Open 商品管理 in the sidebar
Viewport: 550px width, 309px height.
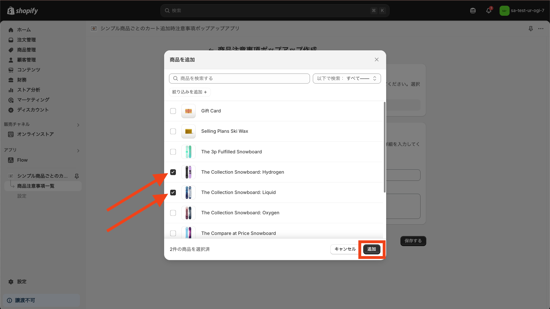(26, 50)
